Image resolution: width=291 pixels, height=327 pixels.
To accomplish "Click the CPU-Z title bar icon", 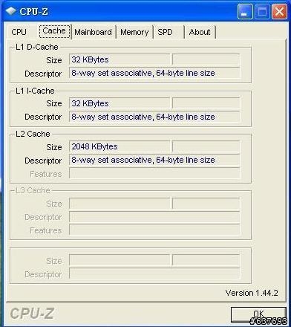I will click(x=11, y=11).
